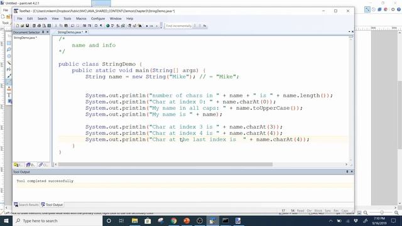
Task: Open the Windows Start menu
Action: point(6,220)
